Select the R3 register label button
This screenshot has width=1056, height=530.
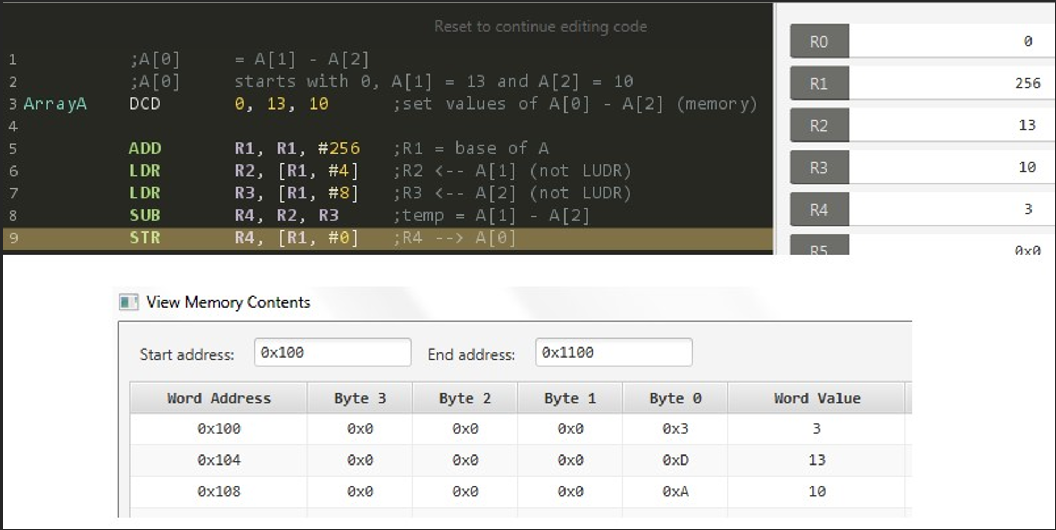[819, 167]
